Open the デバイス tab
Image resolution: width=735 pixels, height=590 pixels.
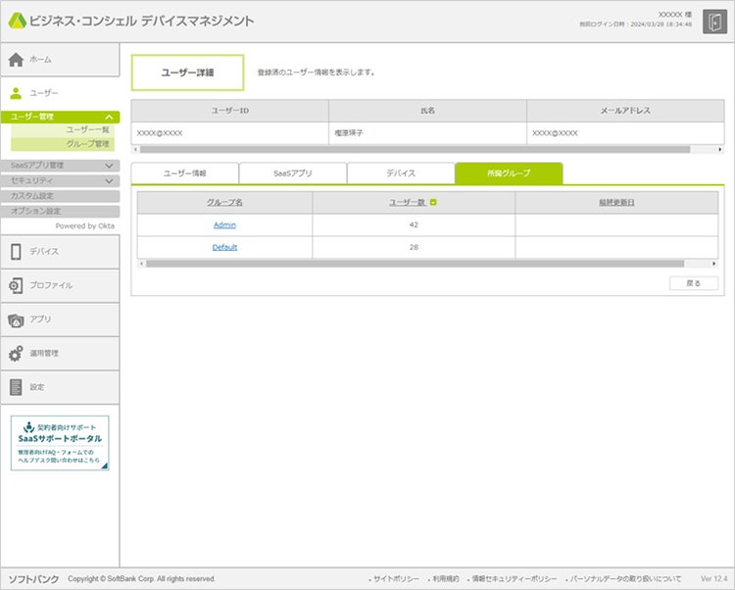(x=400, y=173)
